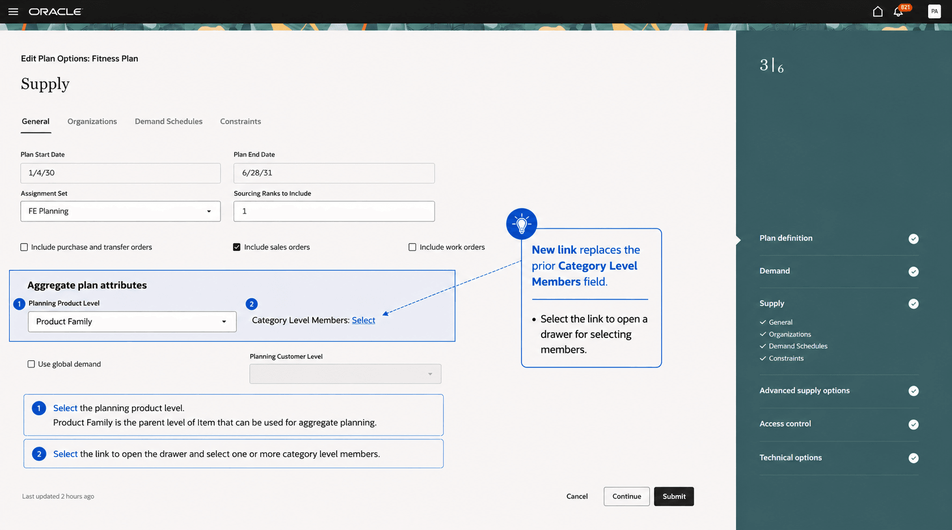Viewport: 952px width, 530px height.
Task: Go to the Access control step
Action: 785,424
